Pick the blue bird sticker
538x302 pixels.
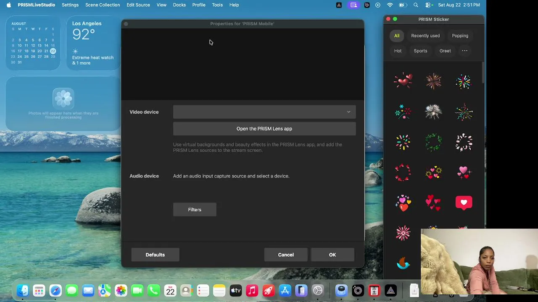pyautogui.click(x=403, y=263)
